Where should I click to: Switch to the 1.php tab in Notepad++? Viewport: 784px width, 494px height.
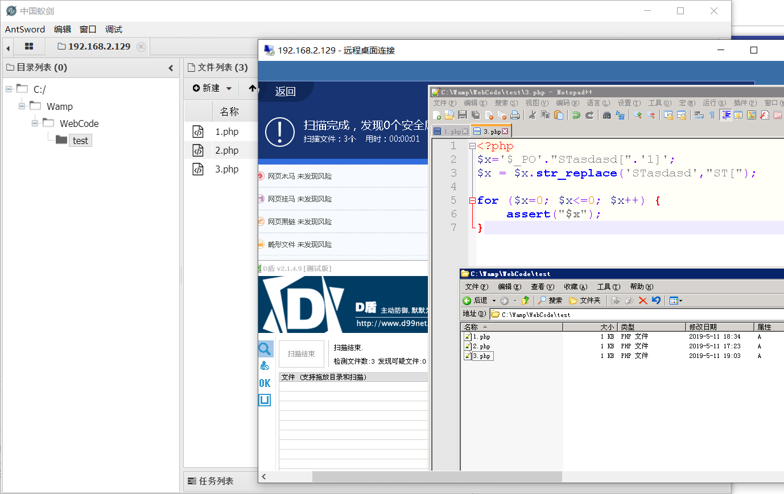point(451,131)
